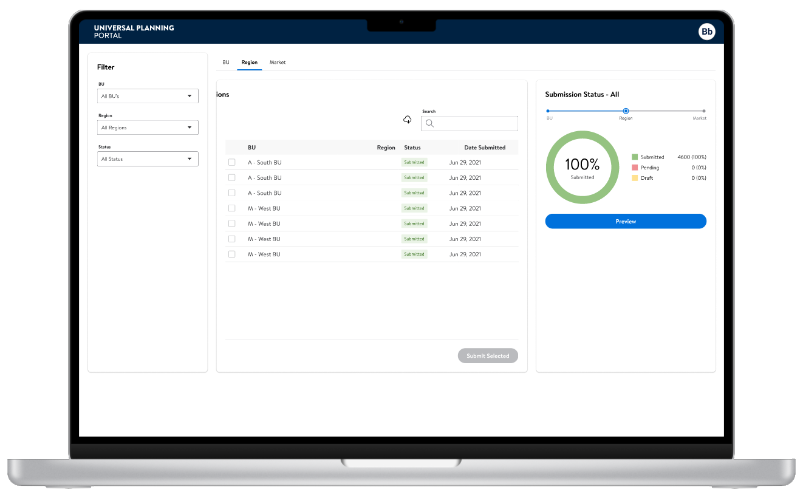
Task: Tick checkbox for first A - South BU row
Action: 231,162
